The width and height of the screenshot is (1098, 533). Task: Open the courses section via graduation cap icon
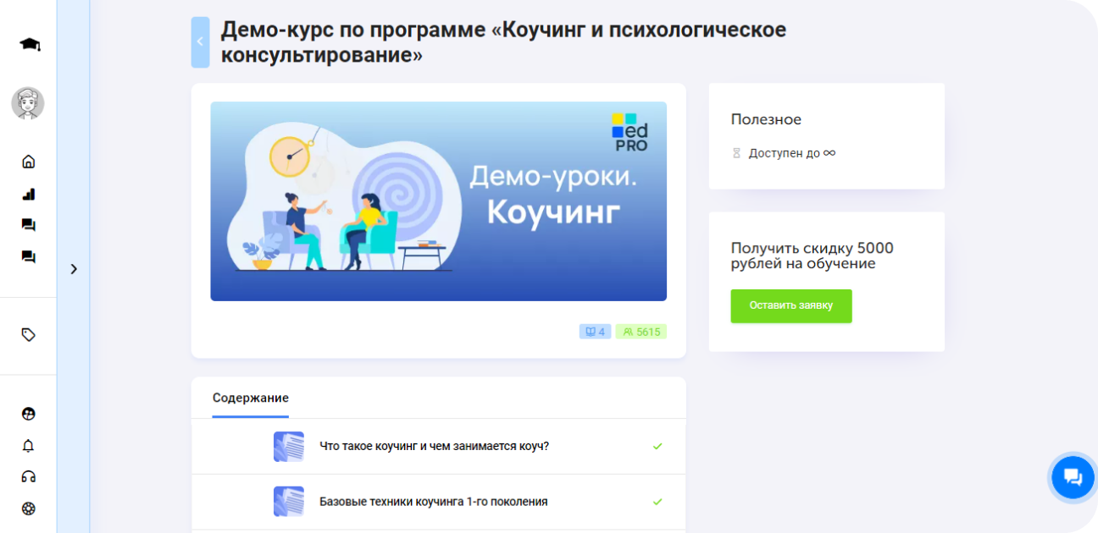click(x=28, y=43)
